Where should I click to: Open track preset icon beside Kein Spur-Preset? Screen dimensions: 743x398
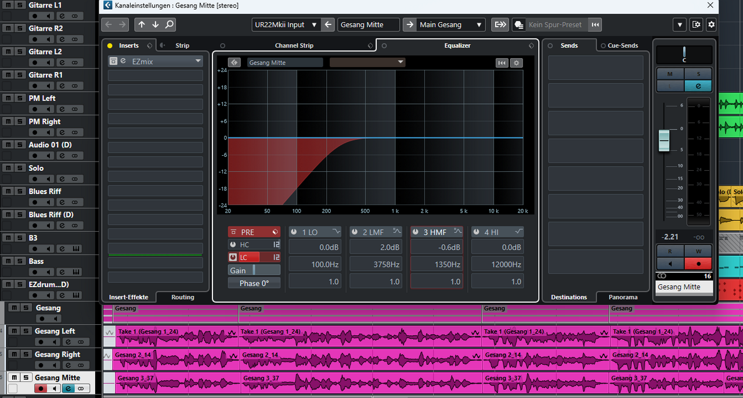tap(518, 25)
